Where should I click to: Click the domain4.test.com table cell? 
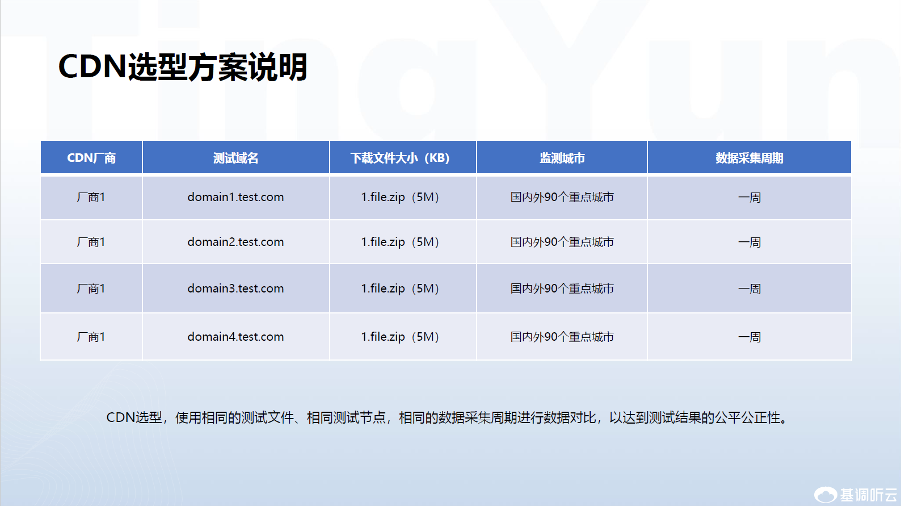point(235,337)
